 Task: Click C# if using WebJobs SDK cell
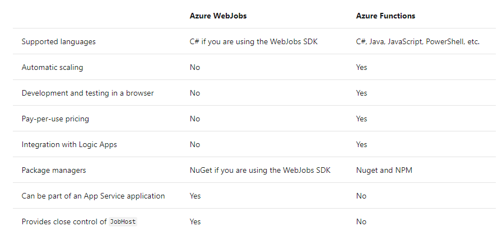(254, 41)
